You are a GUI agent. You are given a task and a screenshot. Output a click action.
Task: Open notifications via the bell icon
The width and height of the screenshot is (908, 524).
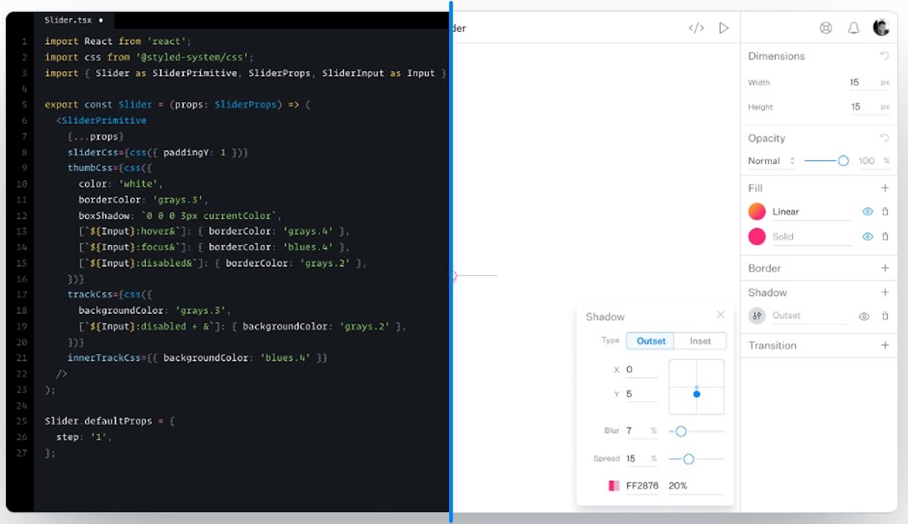coord(854,27)
